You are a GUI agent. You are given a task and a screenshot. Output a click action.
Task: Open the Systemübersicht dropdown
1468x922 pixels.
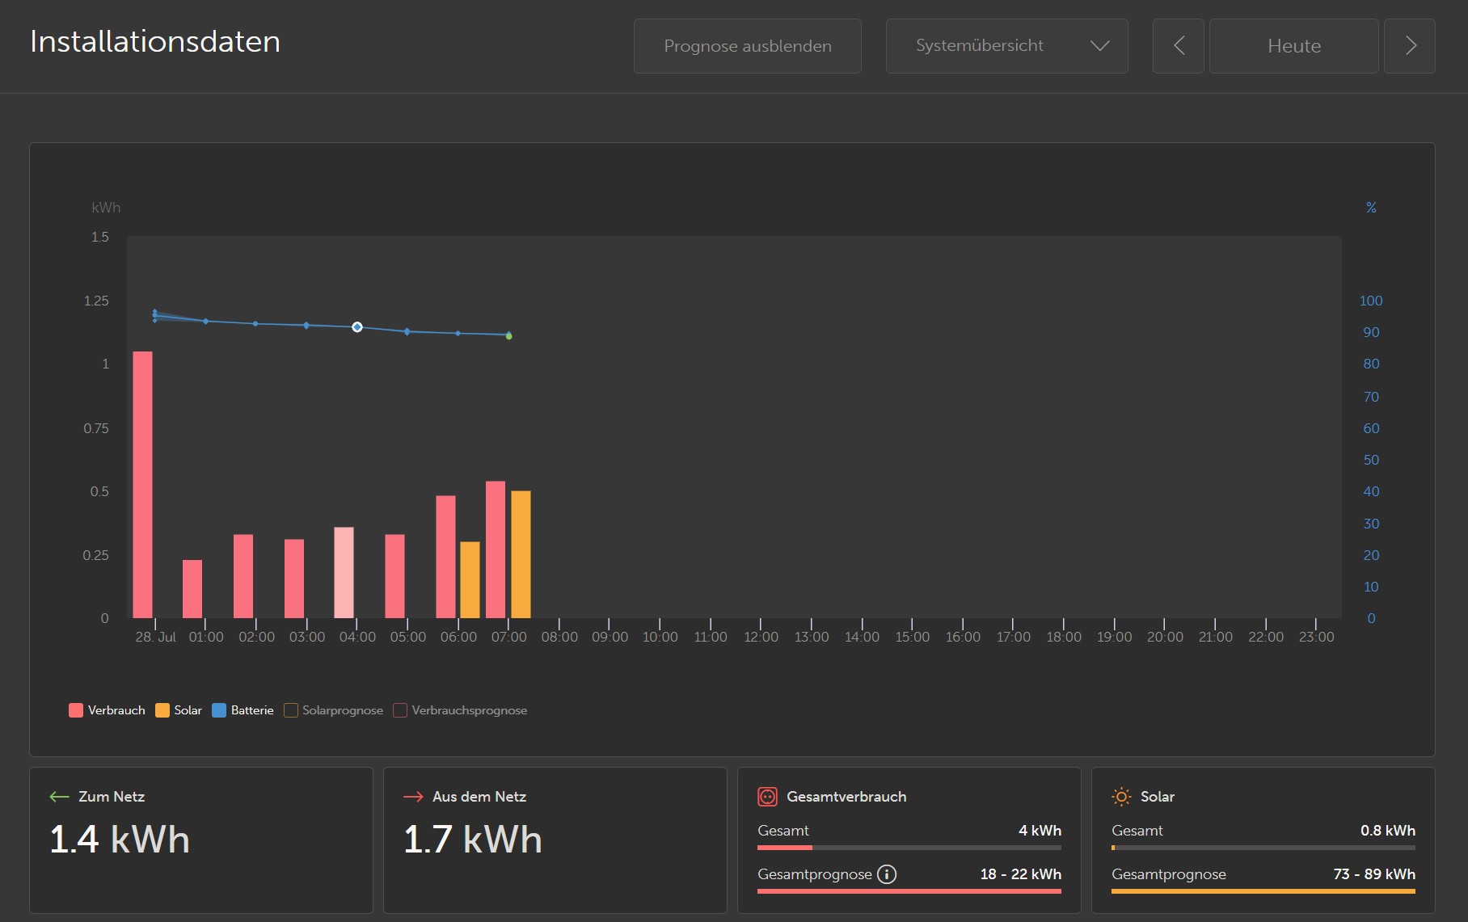tap(1006, 46)
